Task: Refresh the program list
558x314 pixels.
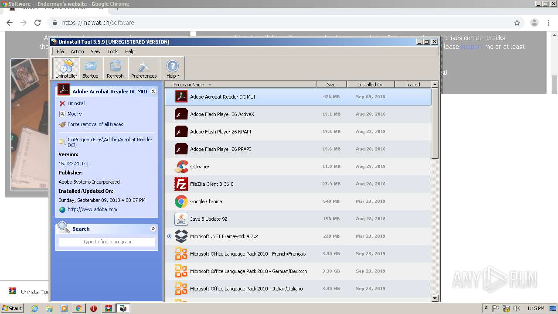Action: click(x=115, y=69)
